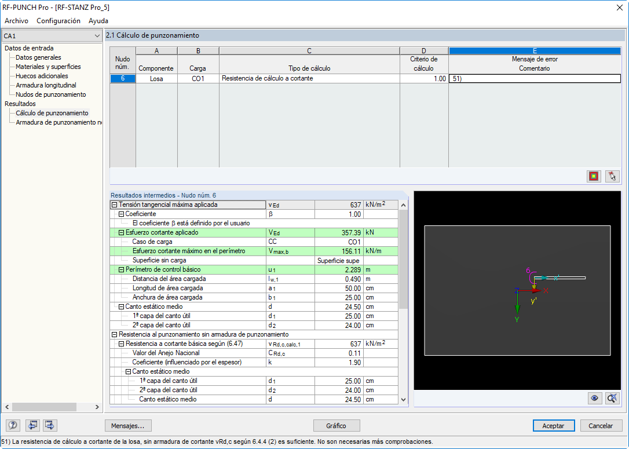Viewport: 629px width, 449px height.
Task: Click the 357.39 kN value cell
Action: pyautogui.click(x=339, y=233)
